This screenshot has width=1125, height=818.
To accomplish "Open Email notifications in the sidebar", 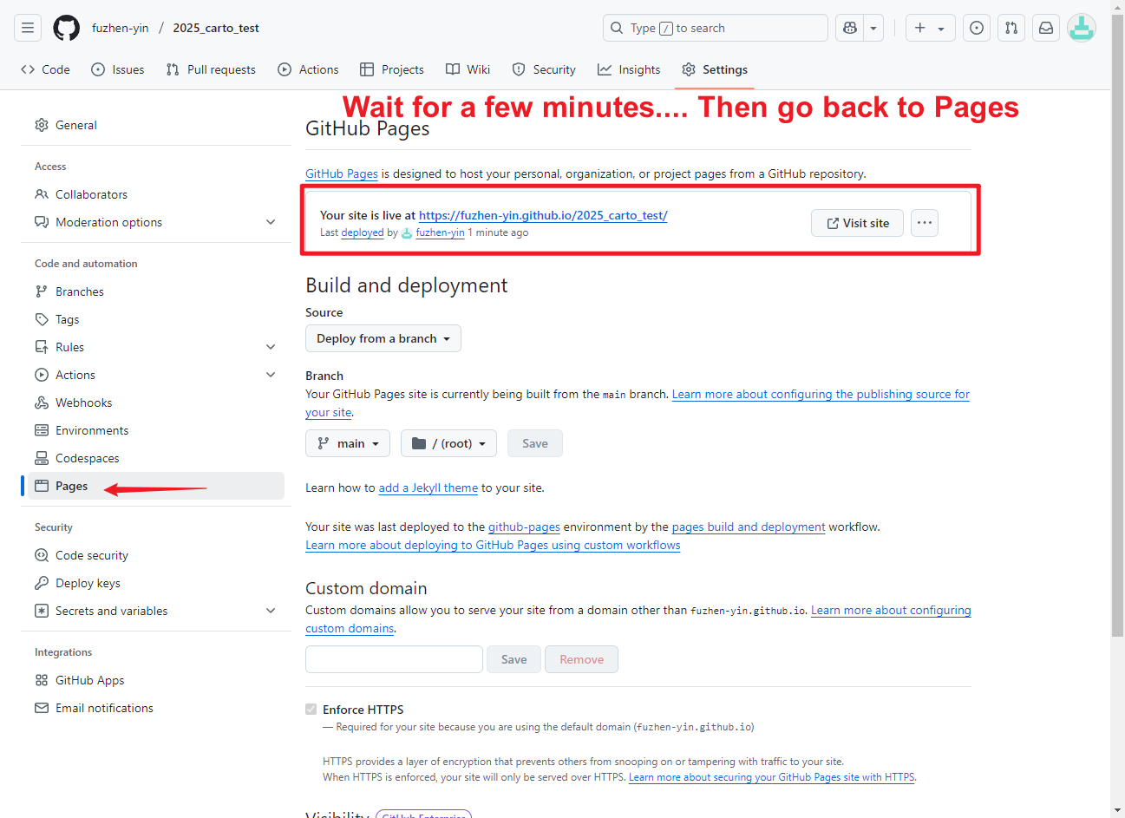I will tap(156, 708).
